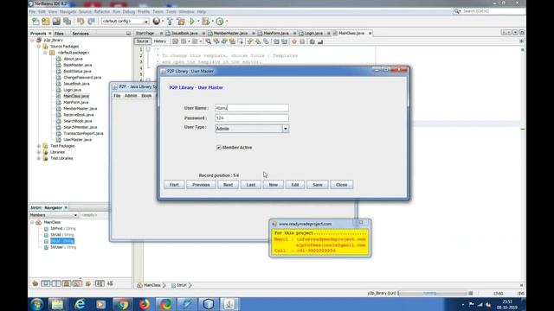
Task: Click the run progress bar in status bar
Action: tap(433, 294)
